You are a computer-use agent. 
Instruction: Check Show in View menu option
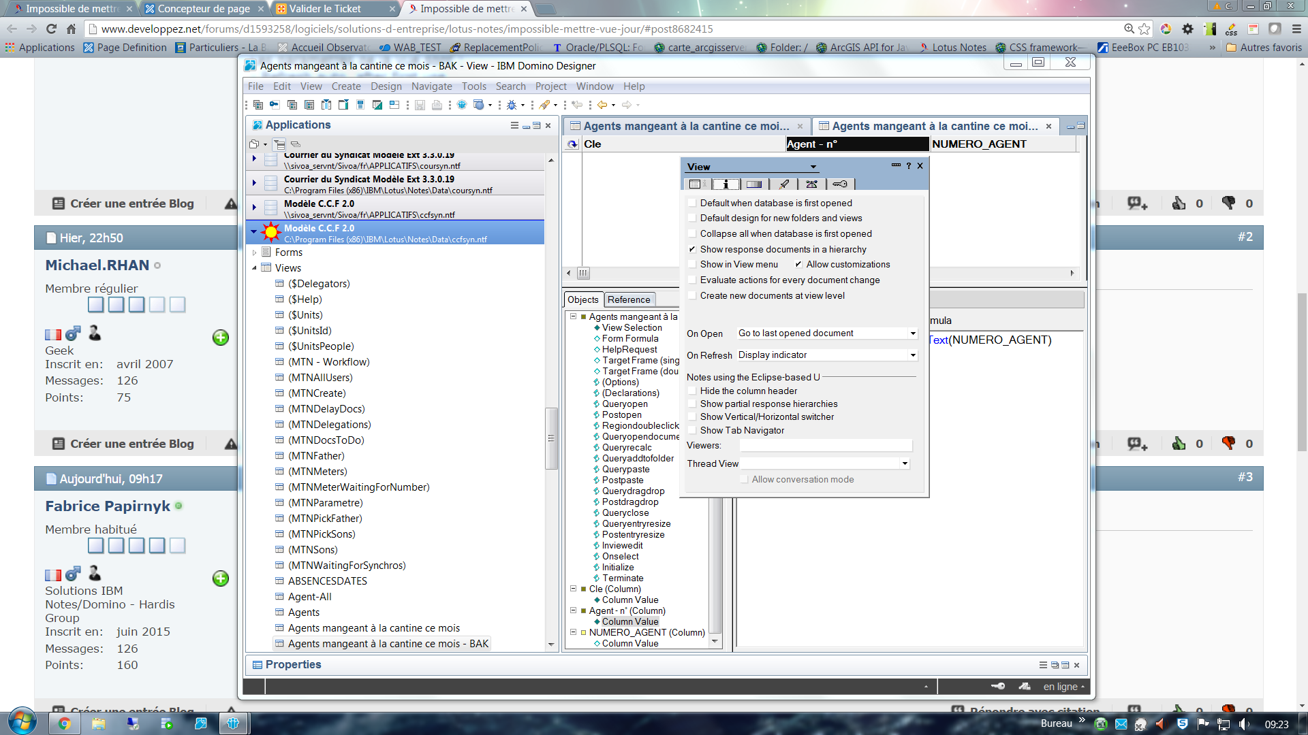point(692,265)
